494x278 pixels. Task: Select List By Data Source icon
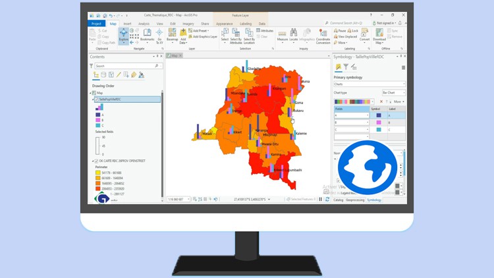tap(103, 74)
